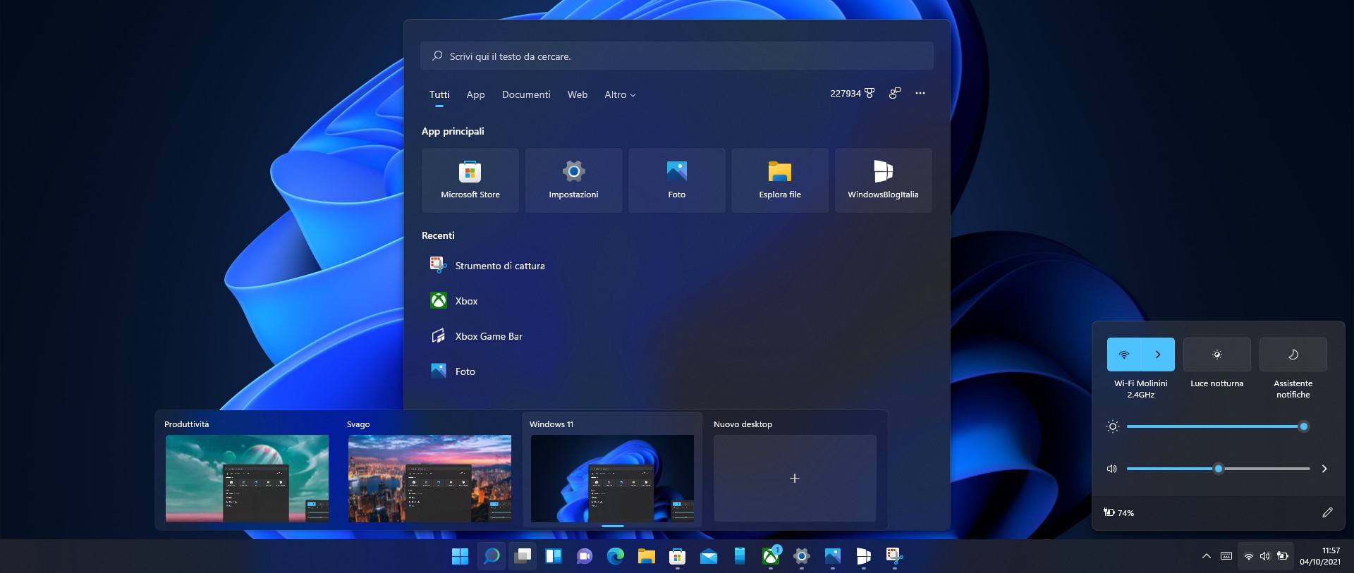Open the WindowsBlogItalia app in the taskbar

pyautogui.click(x=864, y=556)
